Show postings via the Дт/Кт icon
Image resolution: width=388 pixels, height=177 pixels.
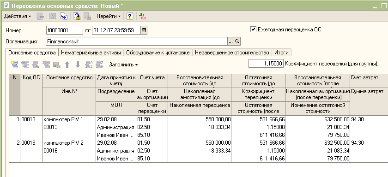[142, 16]
